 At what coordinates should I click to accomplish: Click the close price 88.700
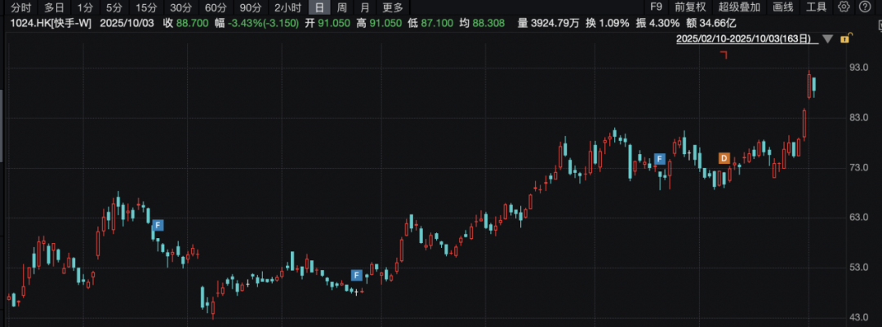193,23
